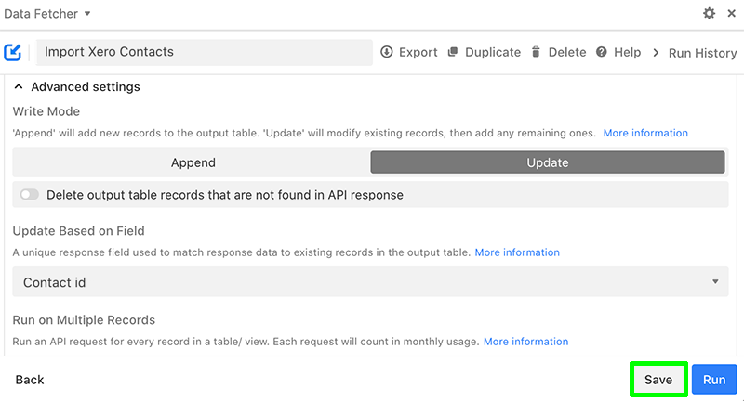Collapse the Advanced settings section
Image resolution: width=744 pixels, height=401 pixels.
tap(77, 86)
